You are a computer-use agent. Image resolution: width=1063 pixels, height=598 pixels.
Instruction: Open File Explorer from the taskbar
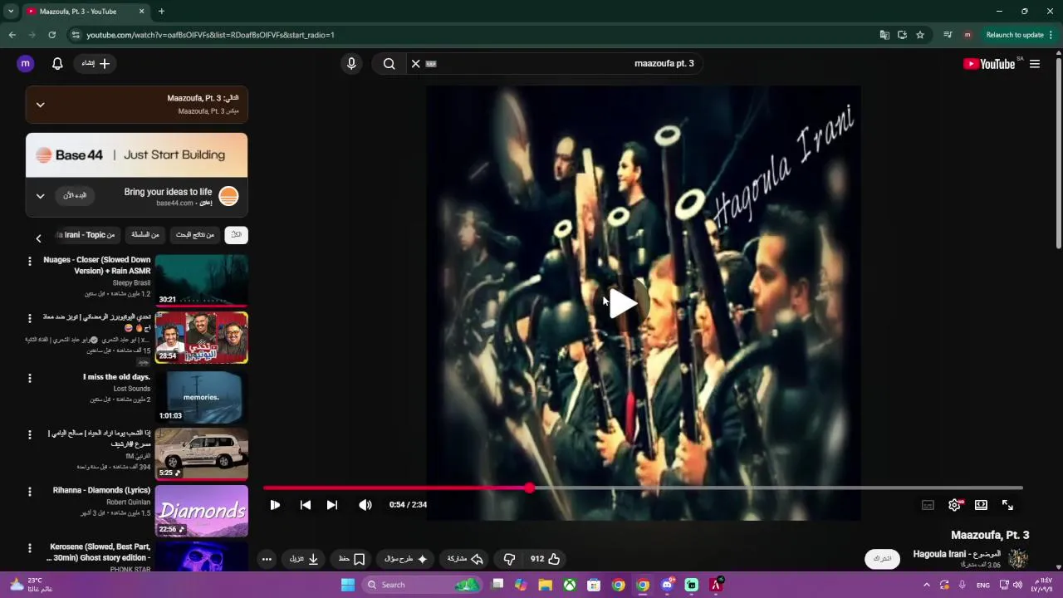tap(545, 585)
